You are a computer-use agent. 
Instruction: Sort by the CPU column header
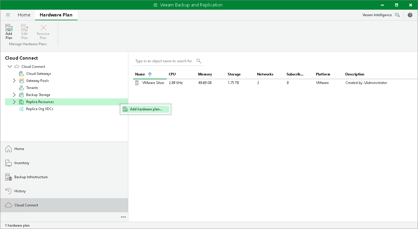172,74
